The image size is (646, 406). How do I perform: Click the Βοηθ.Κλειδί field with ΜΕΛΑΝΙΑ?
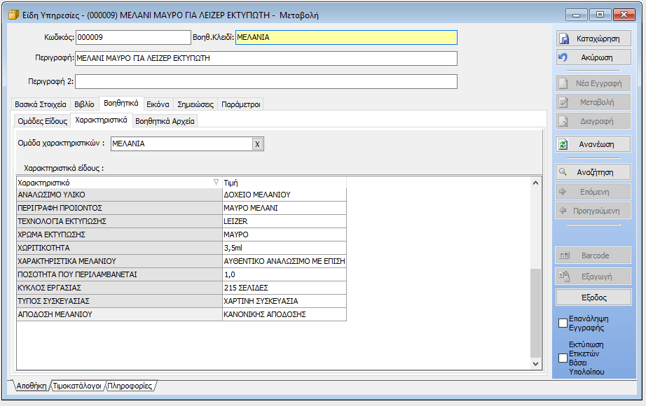(x=346, y=38)
